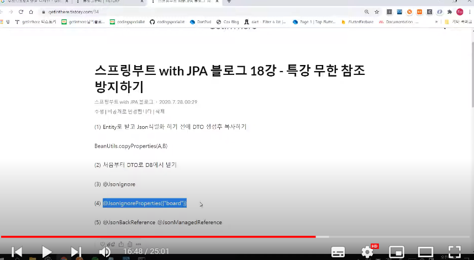
Task: Open codingspecialist bookmark with green icon
Action: click(127, 21)
